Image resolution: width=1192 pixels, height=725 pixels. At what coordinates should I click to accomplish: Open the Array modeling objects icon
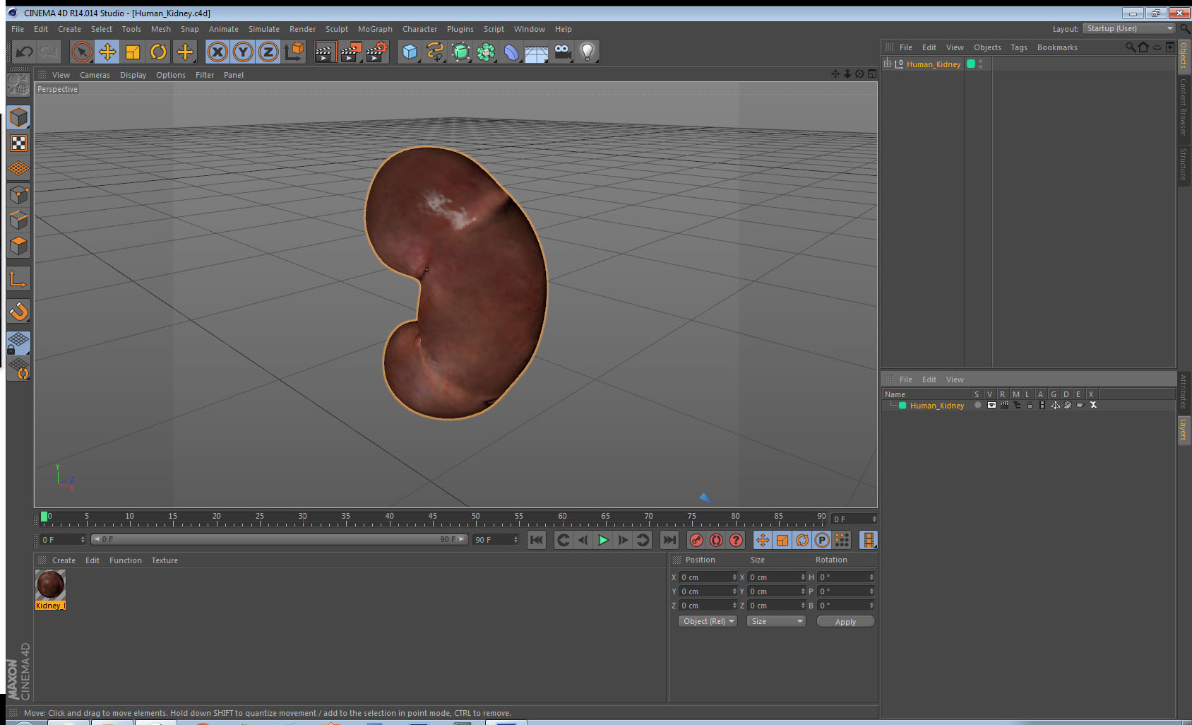click(x=486, y=52)
